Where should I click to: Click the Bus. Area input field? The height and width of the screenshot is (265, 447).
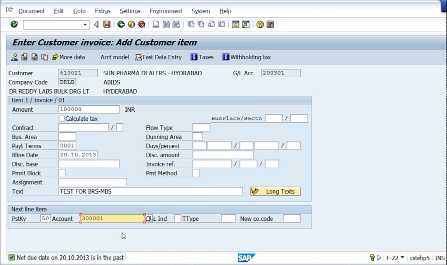(x=67, y=137)
